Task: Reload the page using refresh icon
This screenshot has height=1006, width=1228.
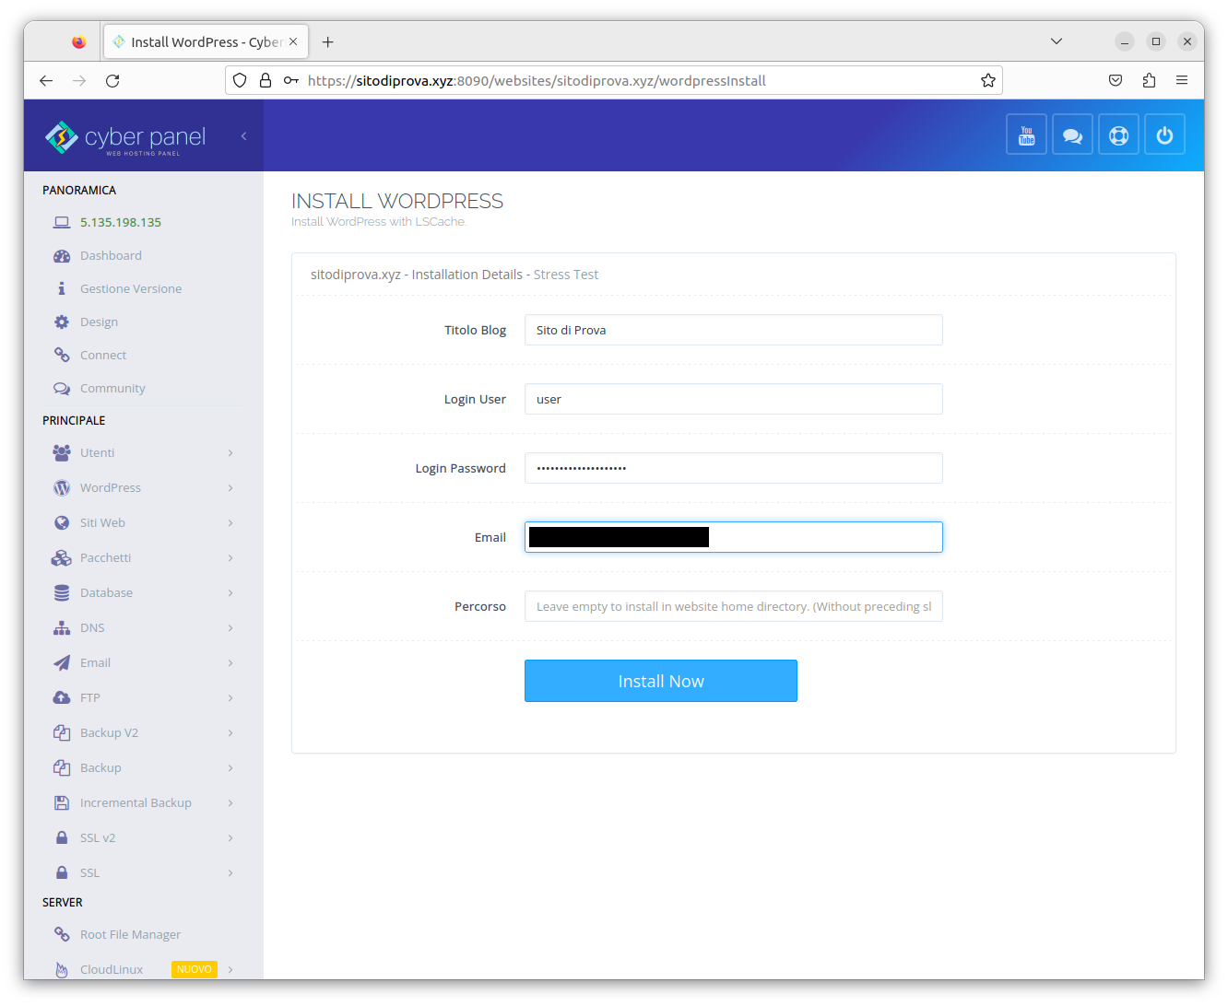Action: [112, 81]
